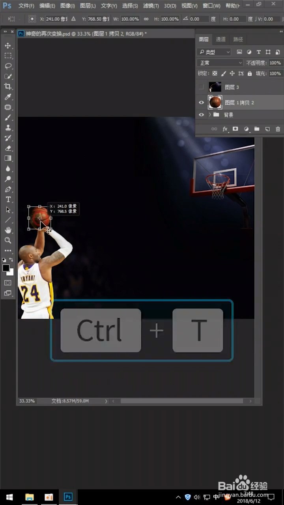Select the Patch healing tool

[x=8, y=107]
